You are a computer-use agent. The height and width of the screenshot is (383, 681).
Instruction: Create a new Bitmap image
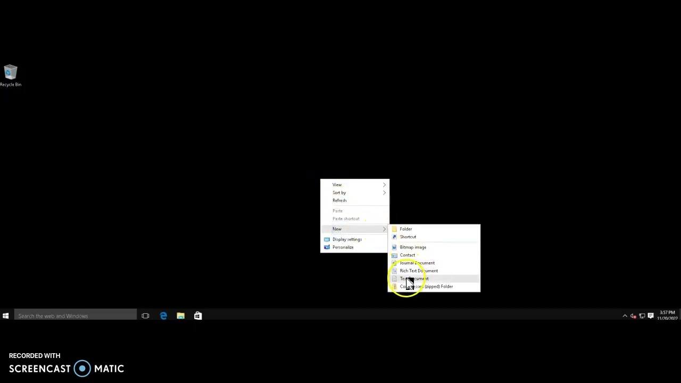tap(434, 247)
